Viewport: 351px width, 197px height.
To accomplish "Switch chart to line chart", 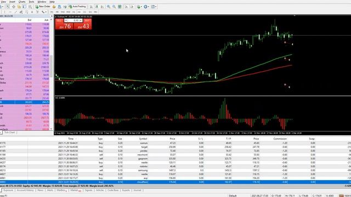I will pyautogui.click(x=102, y=7).
